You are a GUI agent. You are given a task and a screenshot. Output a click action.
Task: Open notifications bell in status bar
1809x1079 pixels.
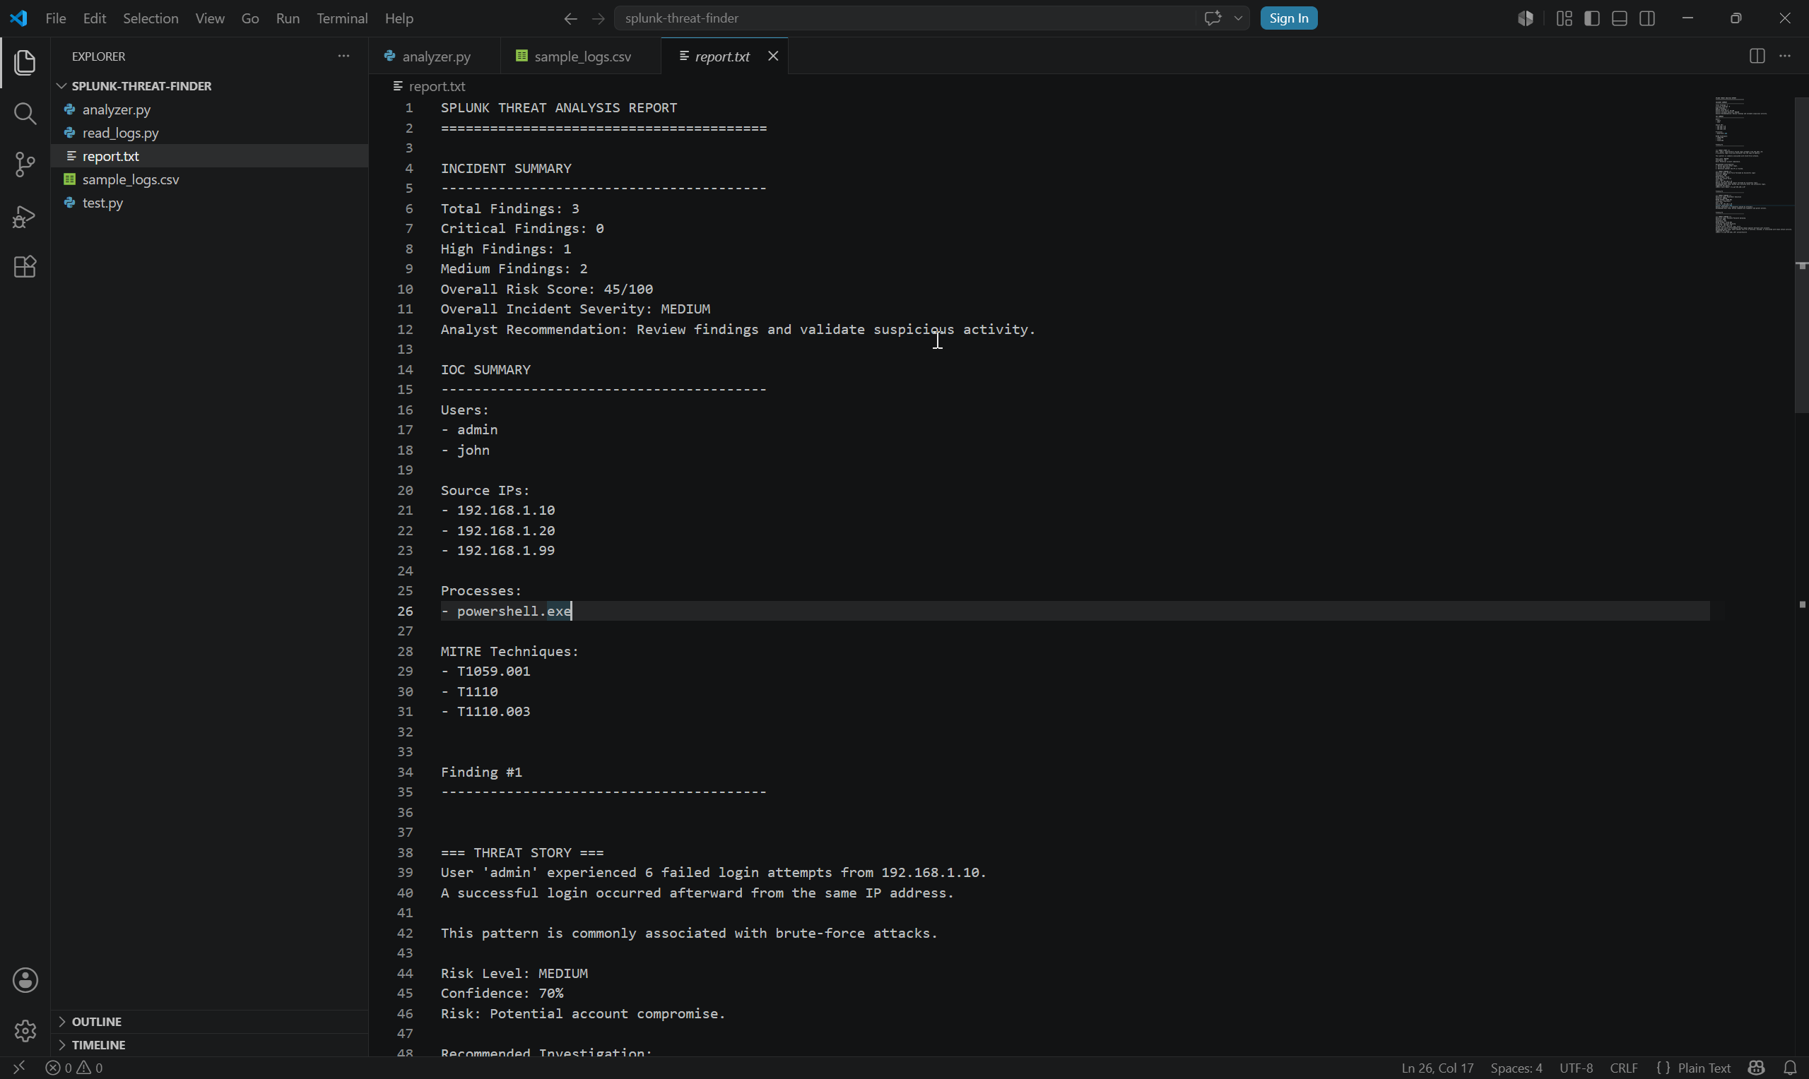click(x=1790, y=1068)
